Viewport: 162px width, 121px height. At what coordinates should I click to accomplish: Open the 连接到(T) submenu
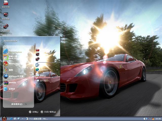click(47, 70)
